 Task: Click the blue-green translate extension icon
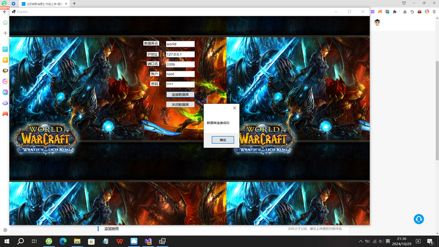tap(387, 12)
